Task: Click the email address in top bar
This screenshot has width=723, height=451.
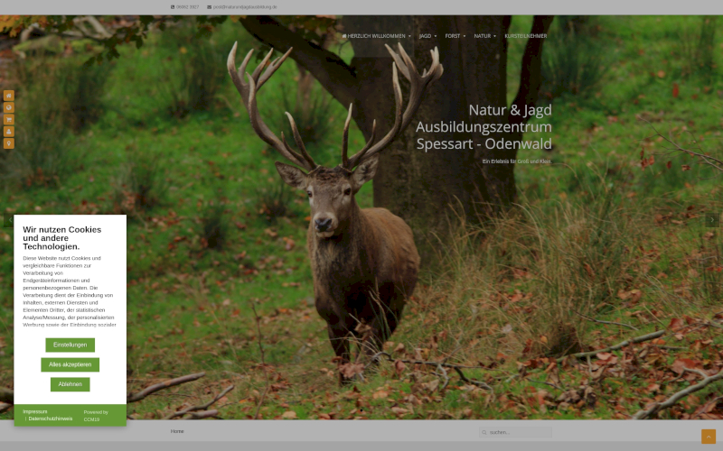Action: (x=244, y=6)
